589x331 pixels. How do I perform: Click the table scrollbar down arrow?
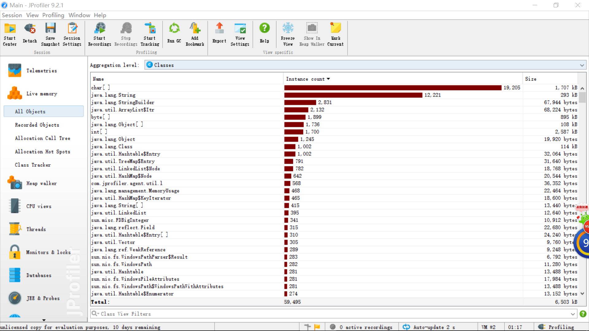click(582, 294)
